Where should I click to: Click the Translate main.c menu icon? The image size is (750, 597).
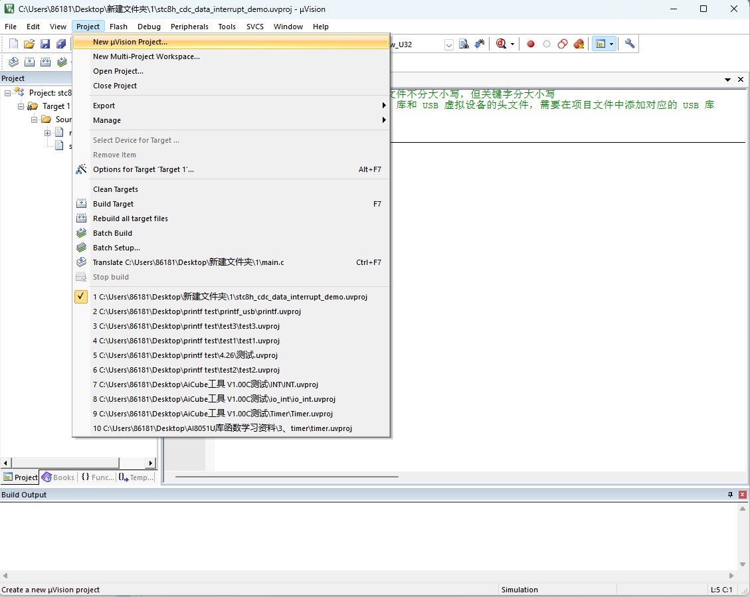[81, 262]
